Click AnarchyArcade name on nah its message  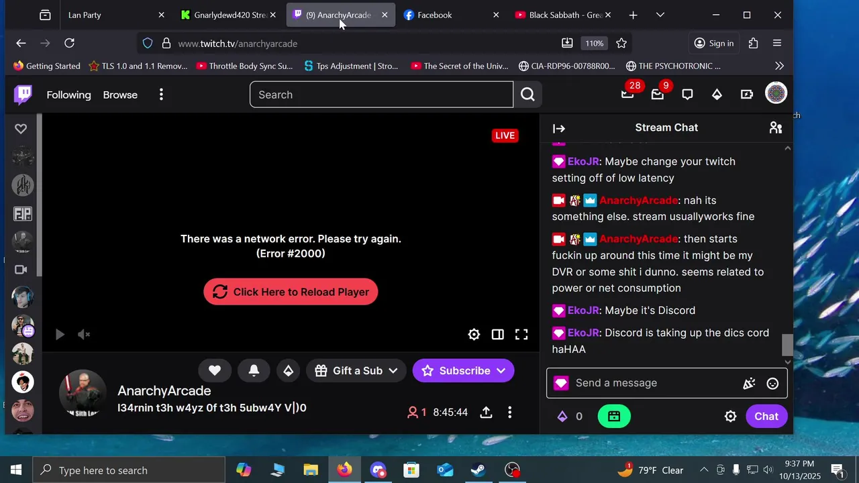[x=638, y=201]
